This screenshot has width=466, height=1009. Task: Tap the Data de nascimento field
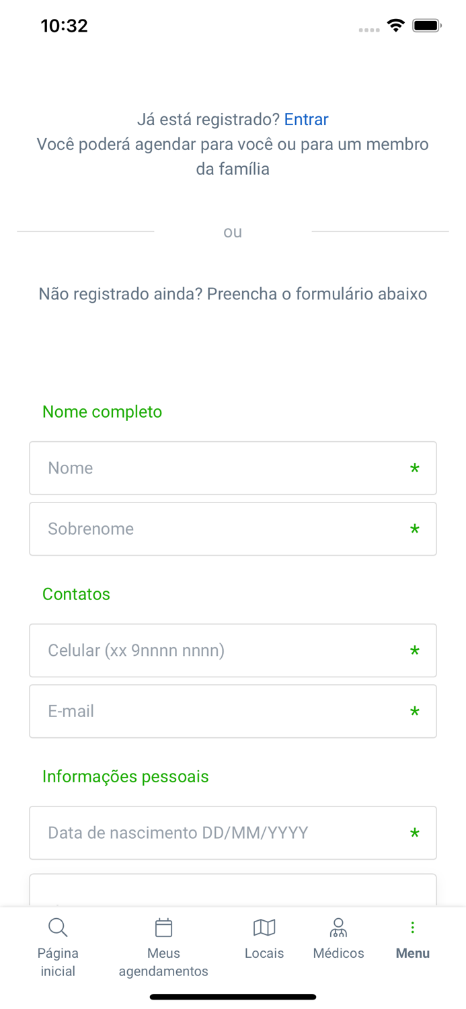[x=233, y=833]
